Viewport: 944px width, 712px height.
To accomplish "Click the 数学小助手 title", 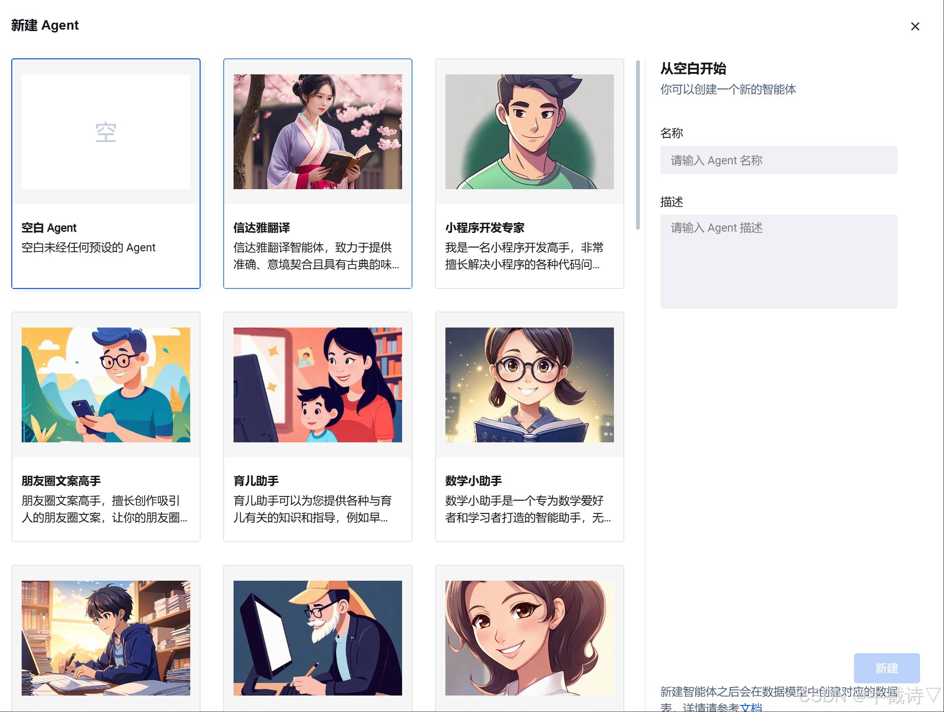I will [474, 481].
